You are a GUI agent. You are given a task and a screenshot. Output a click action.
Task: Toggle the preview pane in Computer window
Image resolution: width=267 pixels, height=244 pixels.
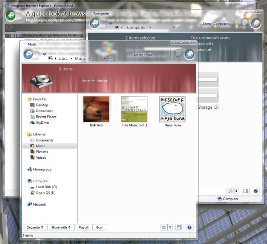(245, 191)
